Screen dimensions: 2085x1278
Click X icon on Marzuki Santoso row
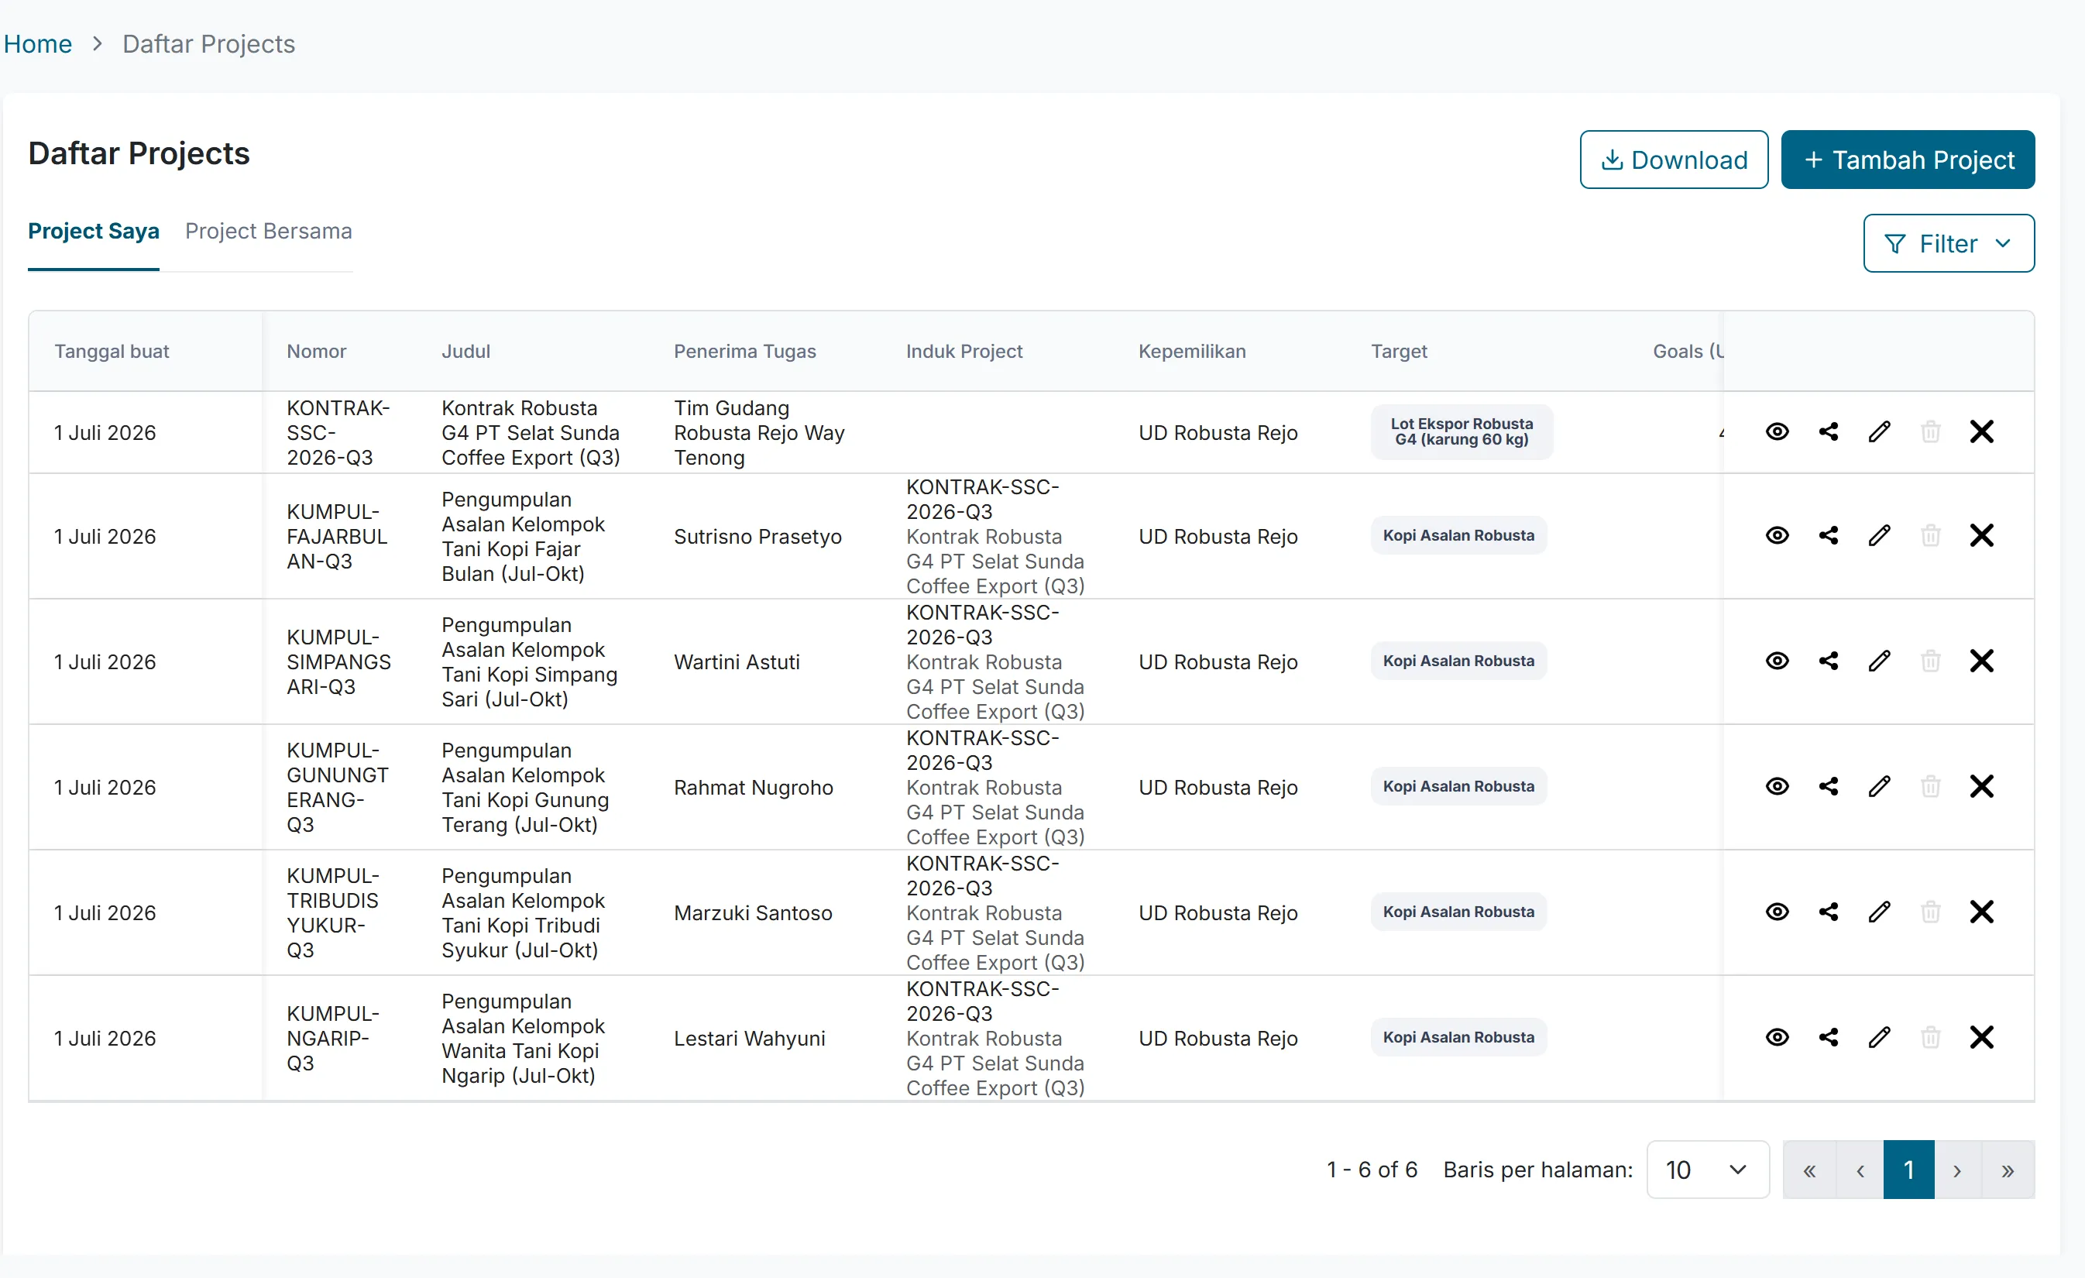click(x=1982, y=912)
